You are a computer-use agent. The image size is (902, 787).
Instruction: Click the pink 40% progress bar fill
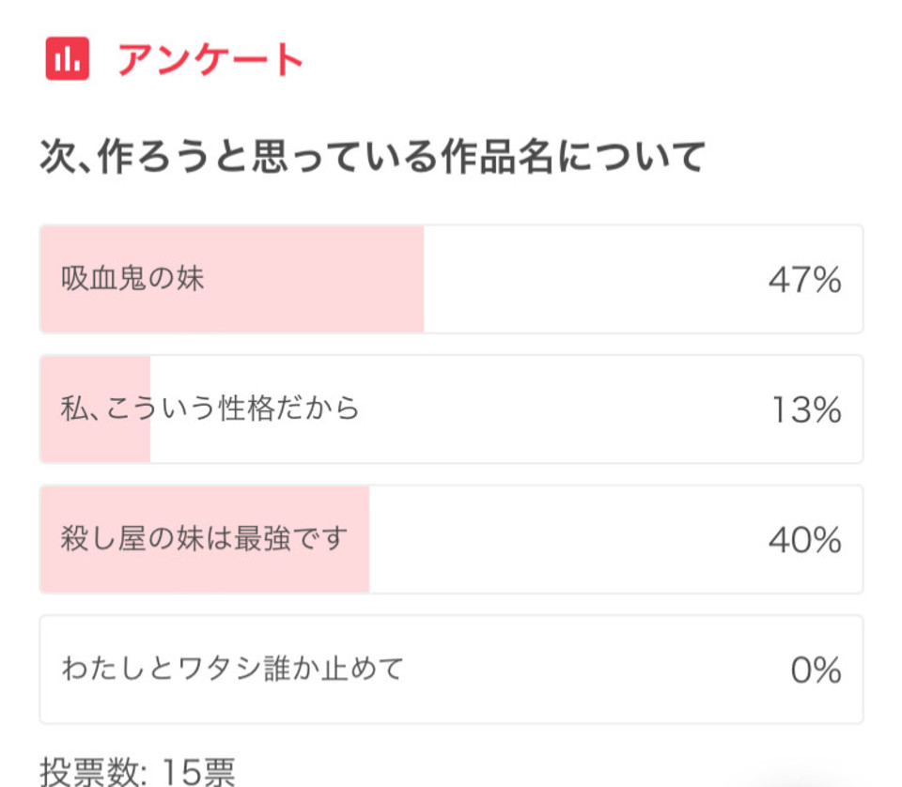coord(205,539)
